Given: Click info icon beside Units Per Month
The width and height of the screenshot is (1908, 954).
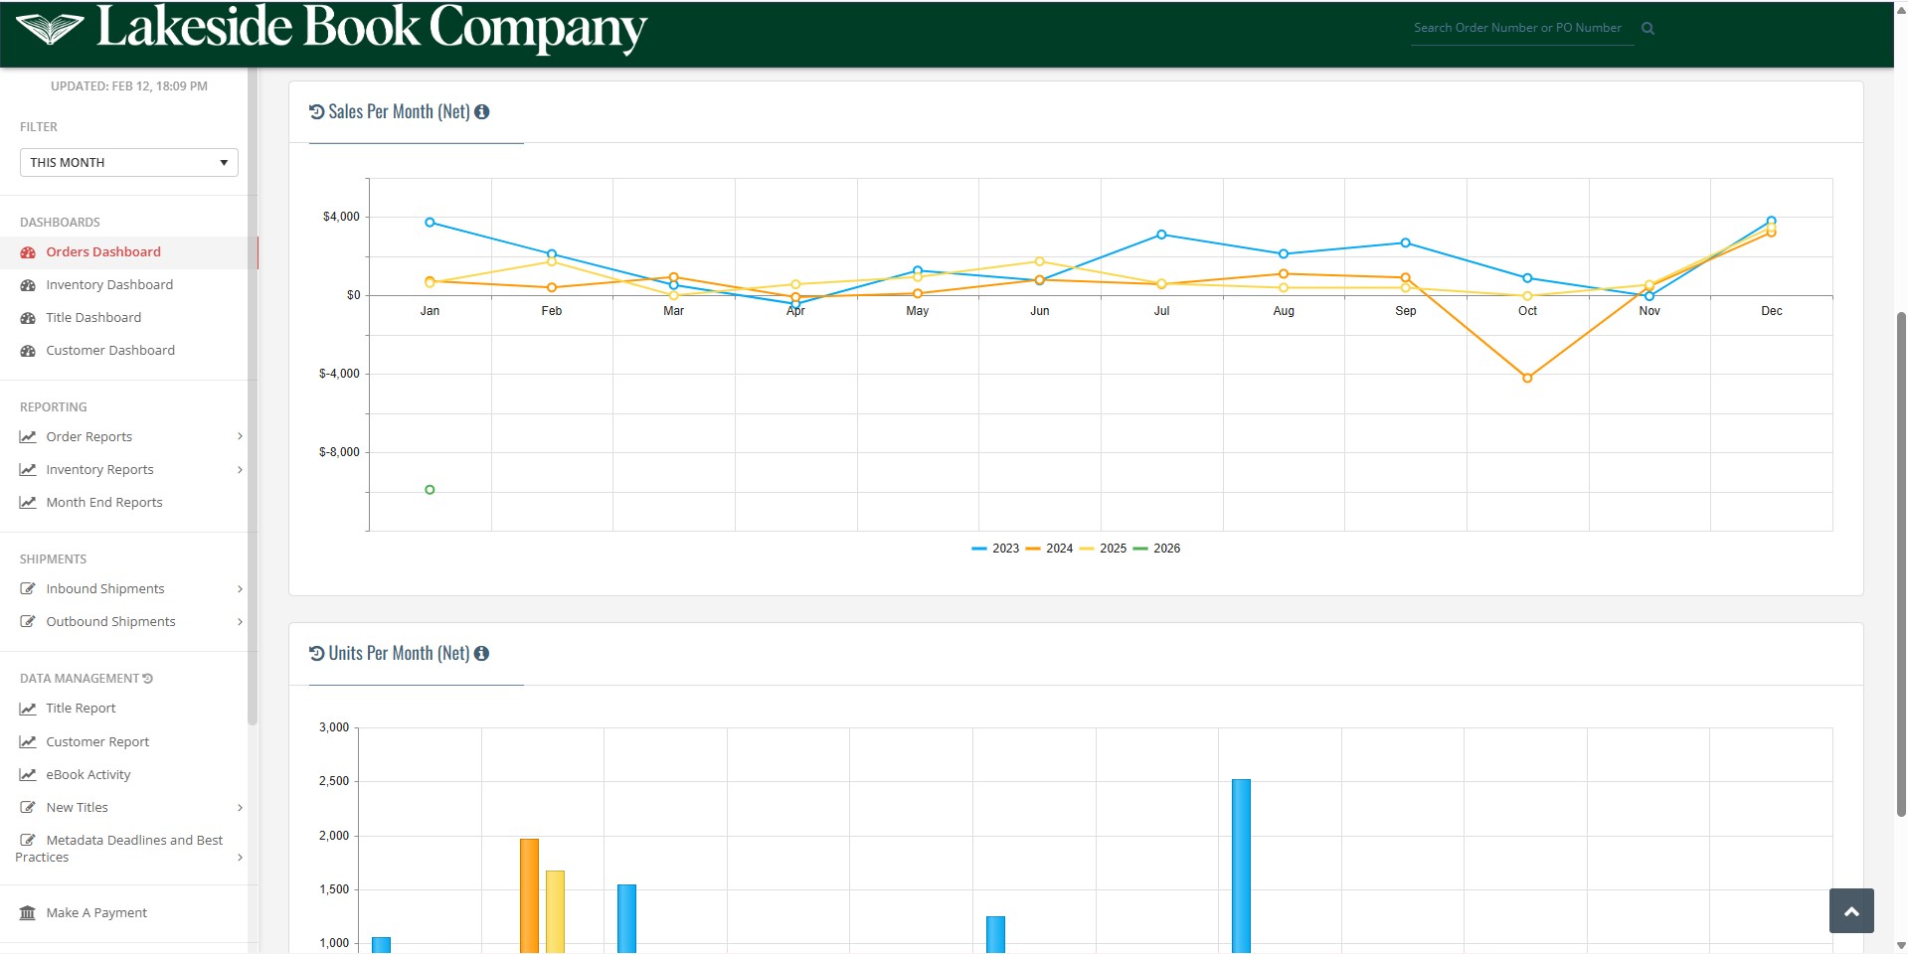Looking at the screenshot, I should tap(482, 654).
